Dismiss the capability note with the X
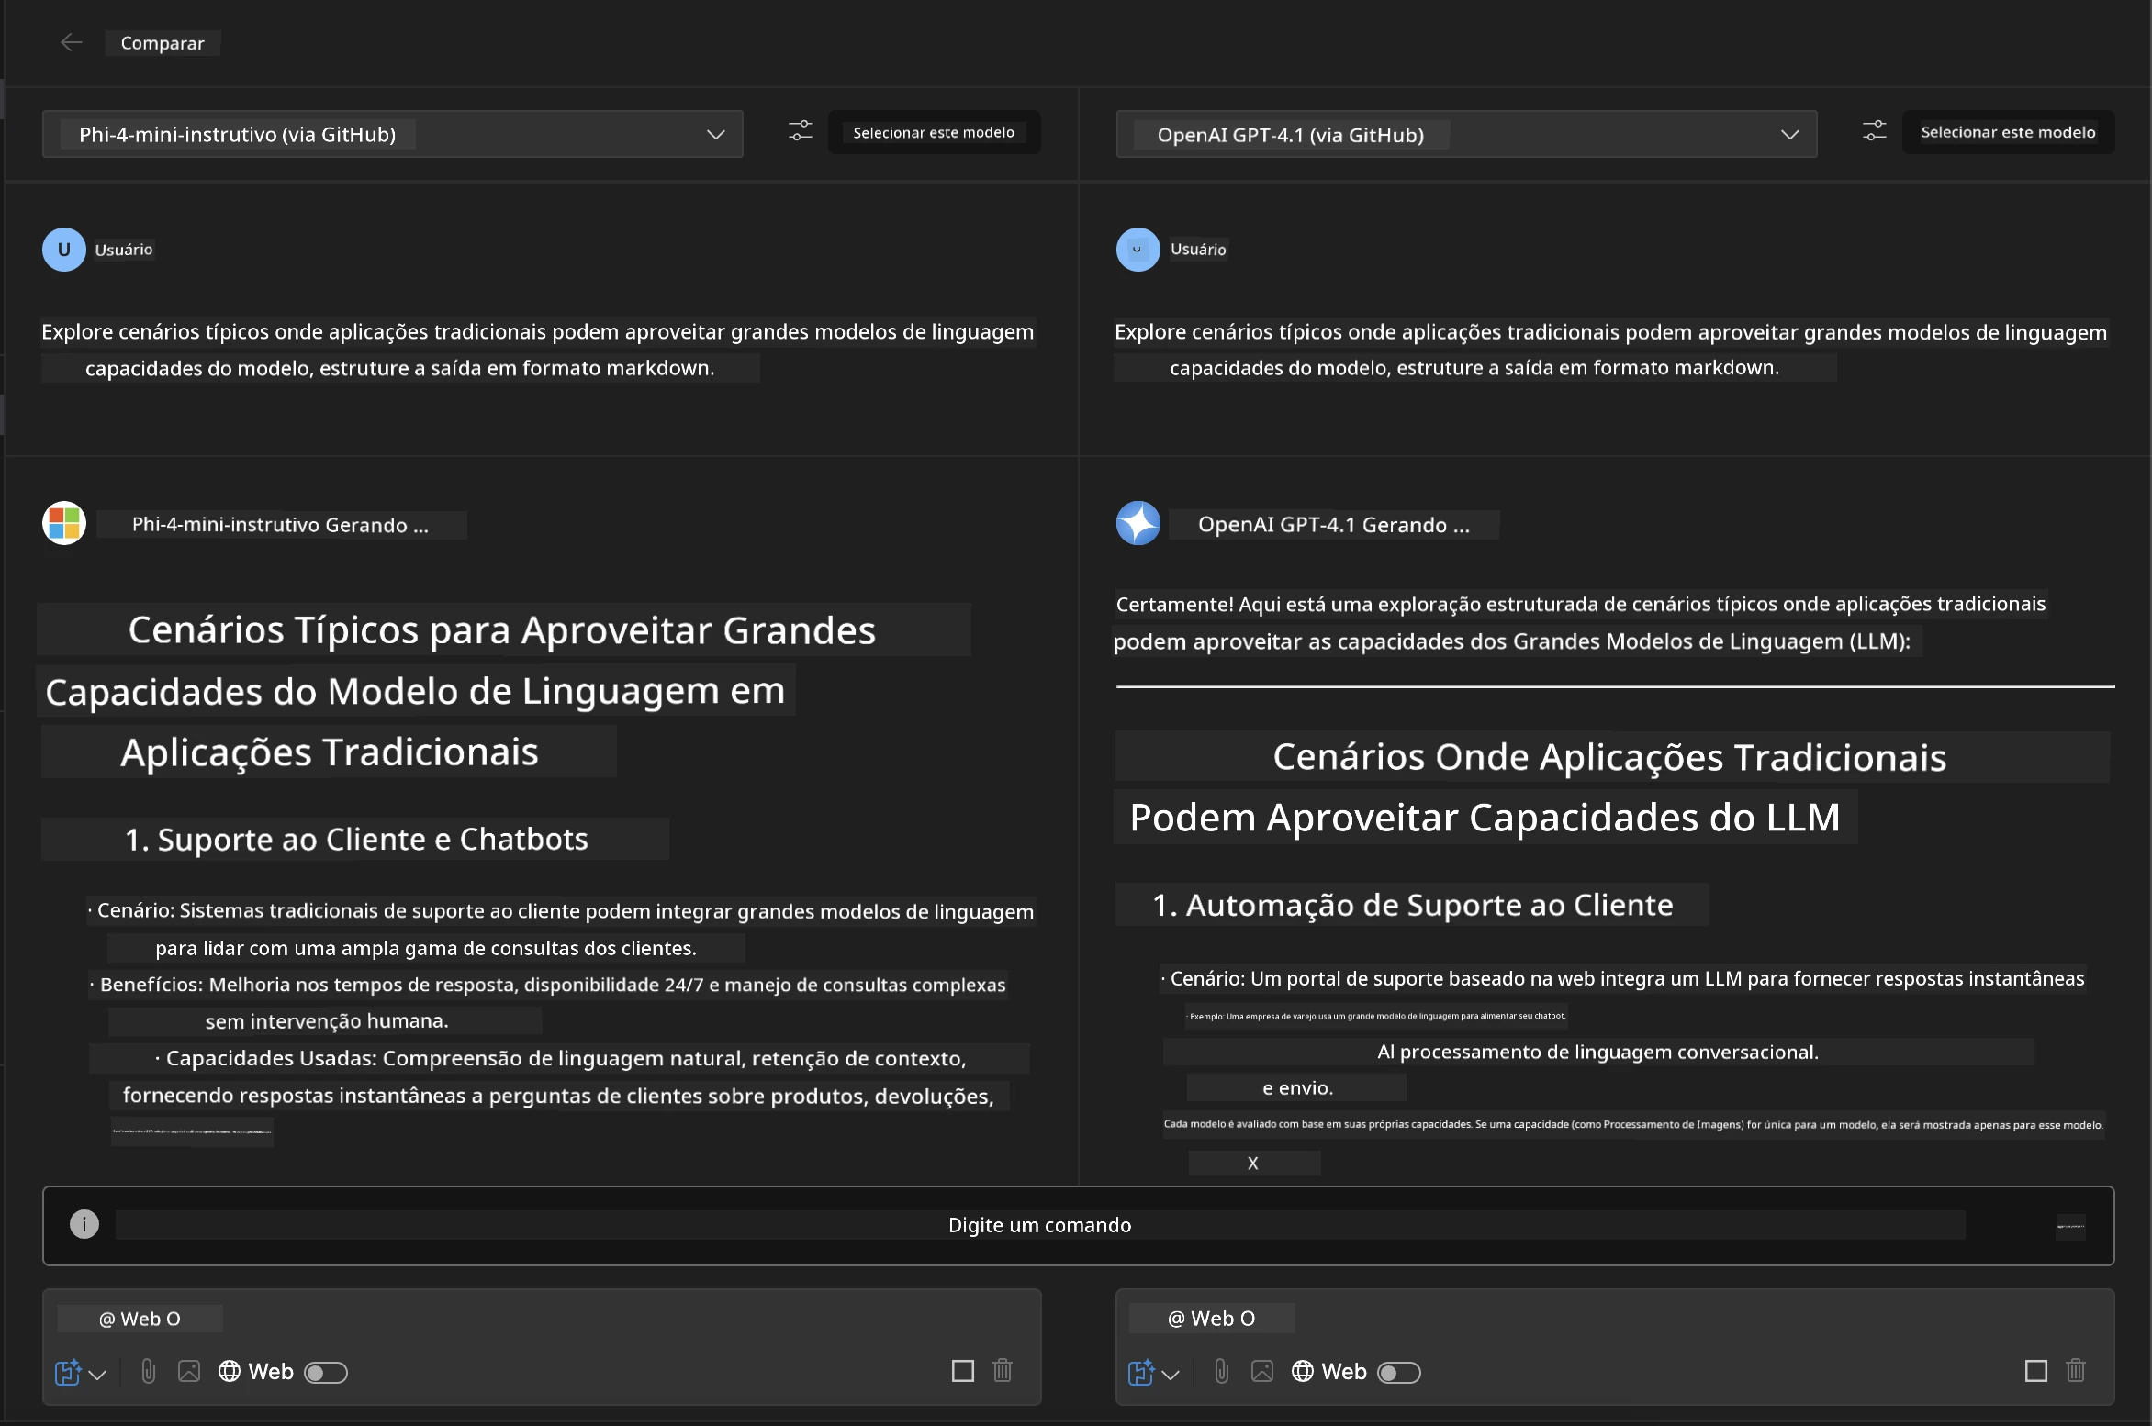The height and width of the screenshot is (1426, 2152). click(x=1253, y=1164)
